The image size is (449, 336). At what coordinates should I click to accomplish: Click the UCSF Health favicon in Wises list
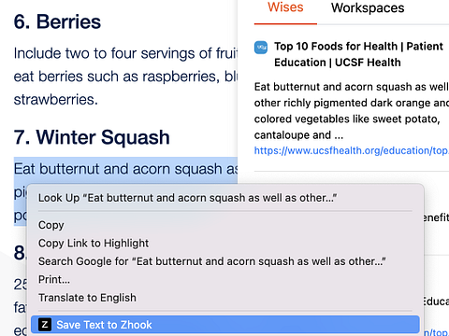[x=261, y=48]
